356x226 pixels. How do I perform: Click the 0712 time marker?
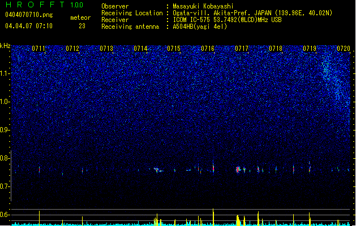[72, 49]
